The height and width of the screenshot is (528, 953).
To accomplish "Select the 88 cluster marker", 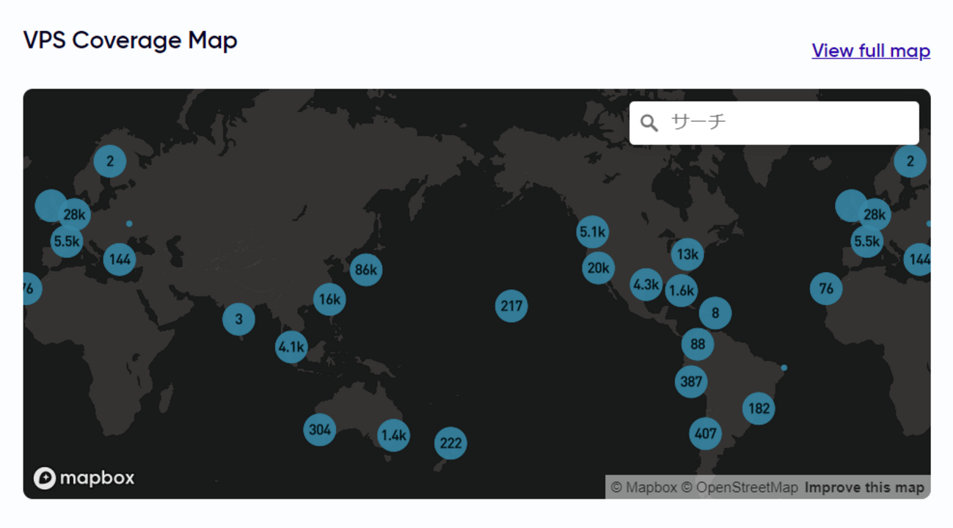I will tap(698, 345).
